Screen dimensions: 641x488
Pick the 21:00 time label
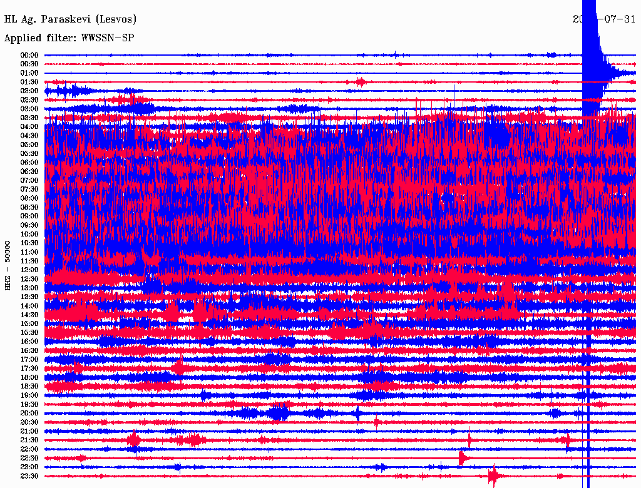click(x=29, y=431)
